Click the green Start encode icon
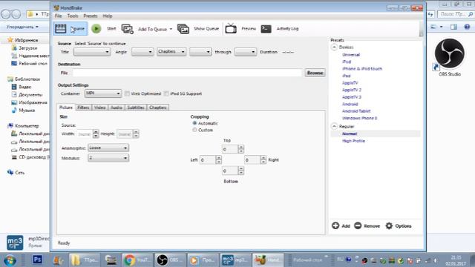 (96, 29)
